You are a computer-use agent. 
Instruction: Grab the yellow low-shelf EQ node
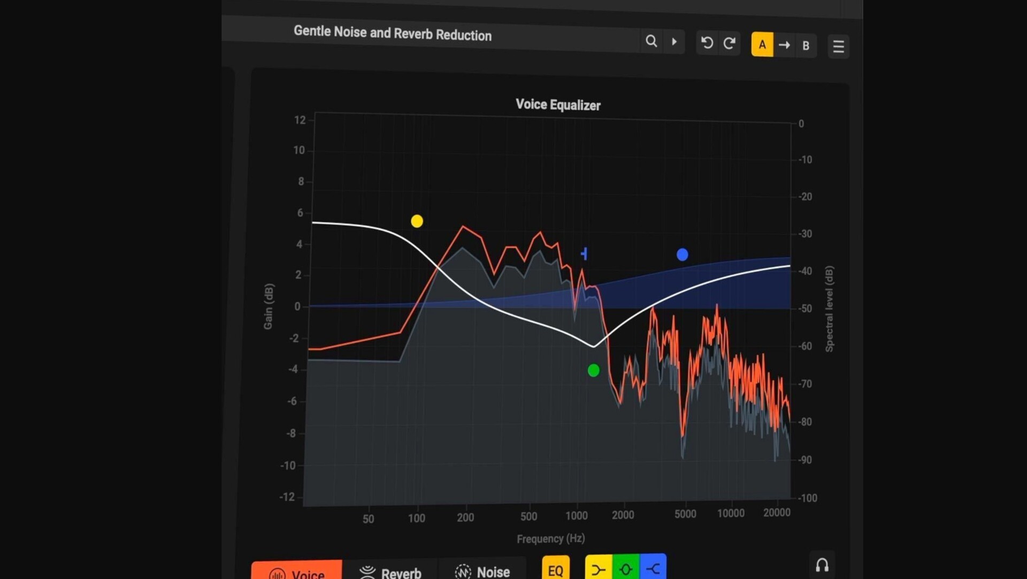417,221
